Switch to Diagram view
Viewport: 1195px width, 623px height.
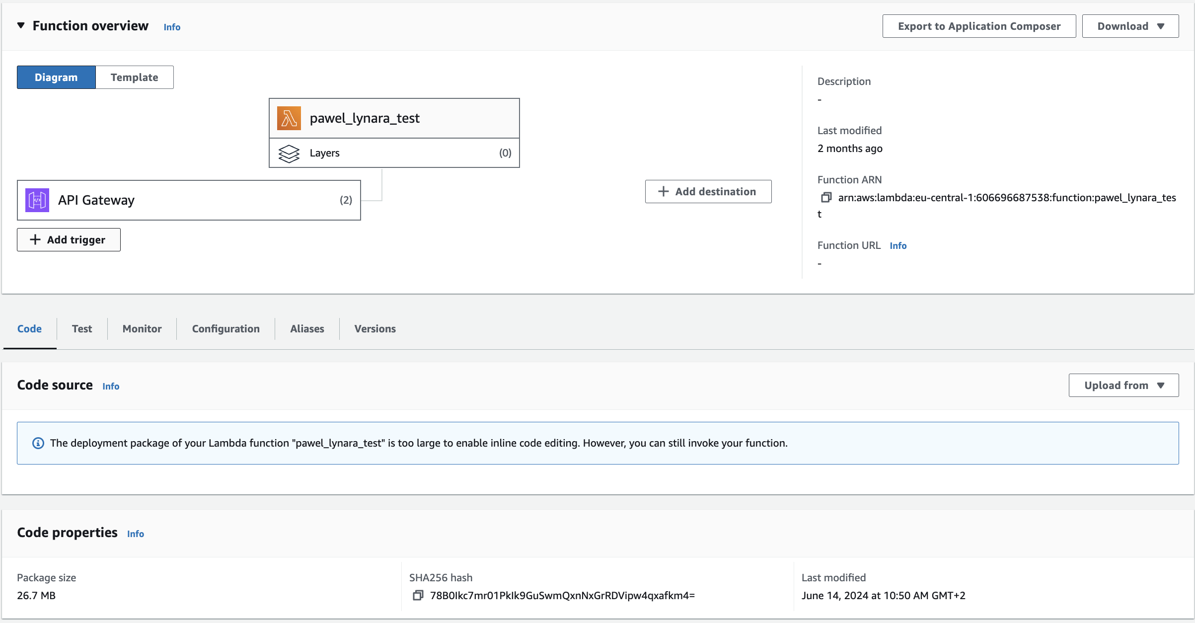click(56, 78)
